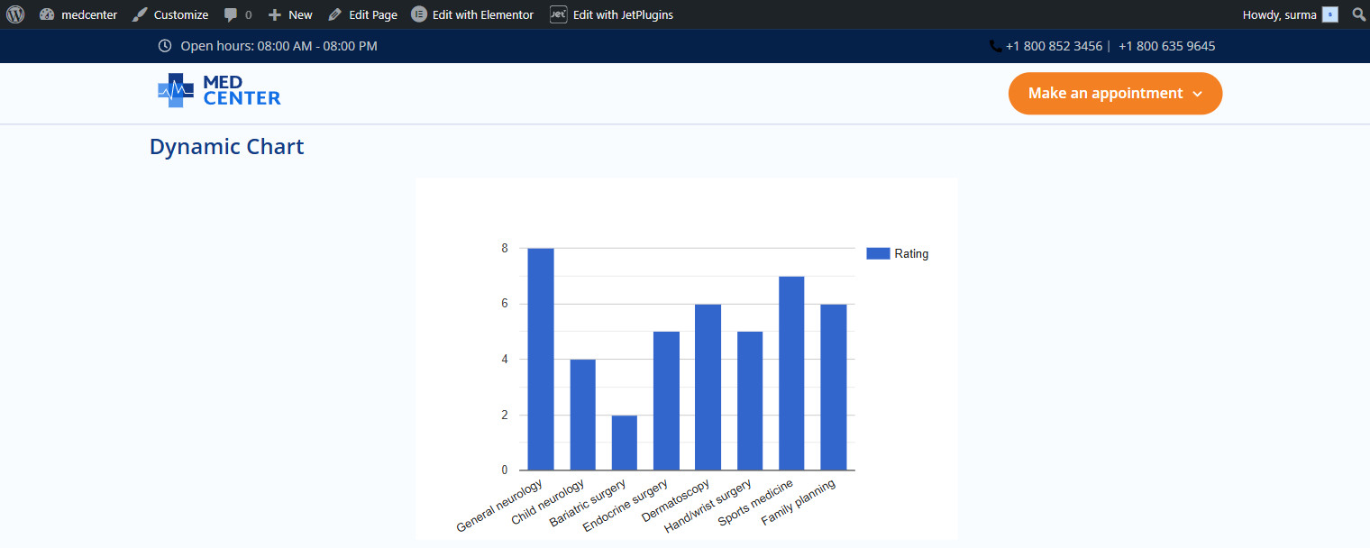Click the Bariatric surgery bar

tap(625, 443)
